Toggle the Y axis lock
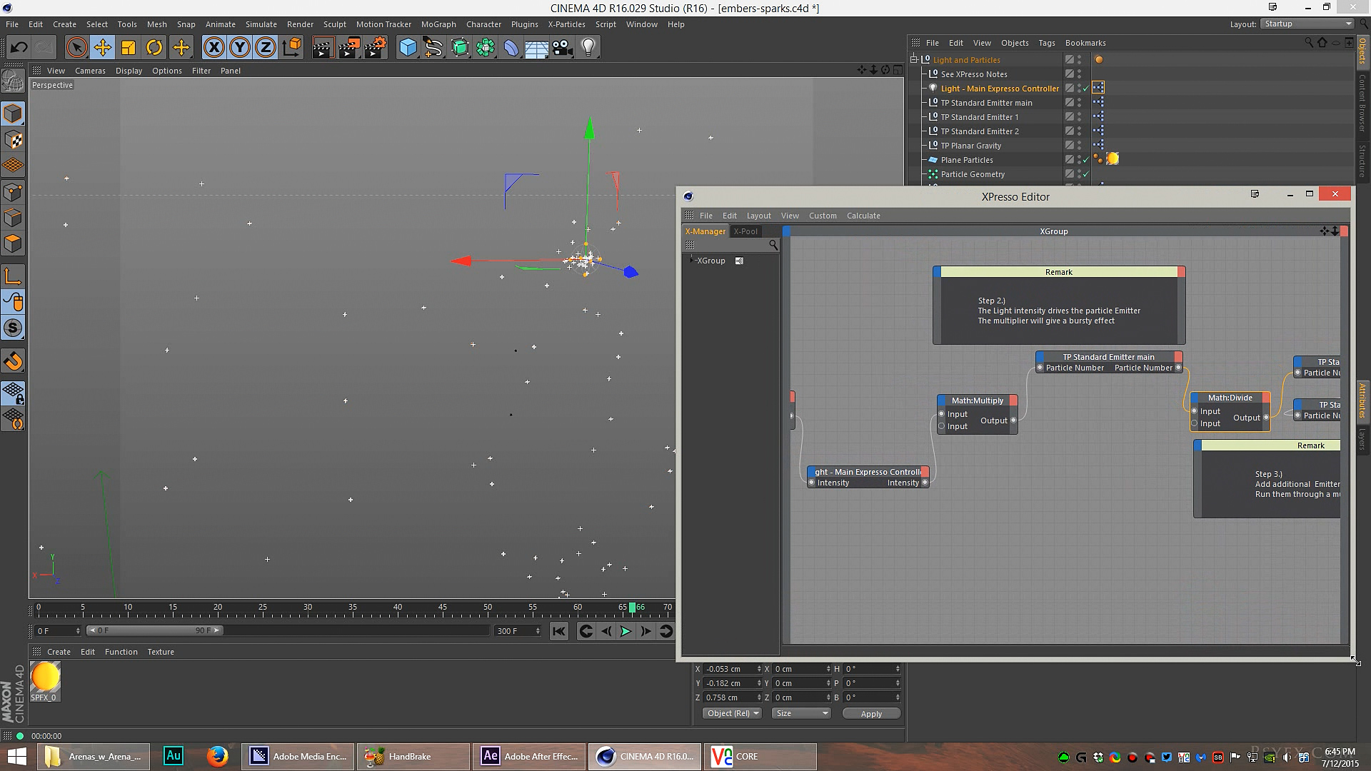 coord(240,48)
